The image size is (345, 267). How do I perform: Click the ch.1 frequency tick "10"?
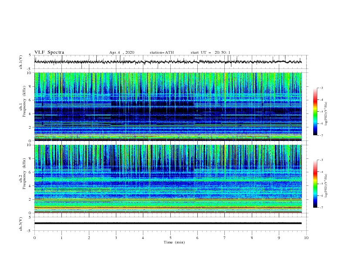(x=29, y=73)
